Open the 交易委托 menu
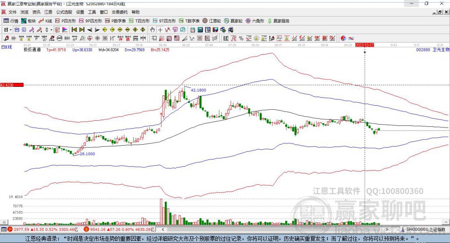 (x=120, y=12)
